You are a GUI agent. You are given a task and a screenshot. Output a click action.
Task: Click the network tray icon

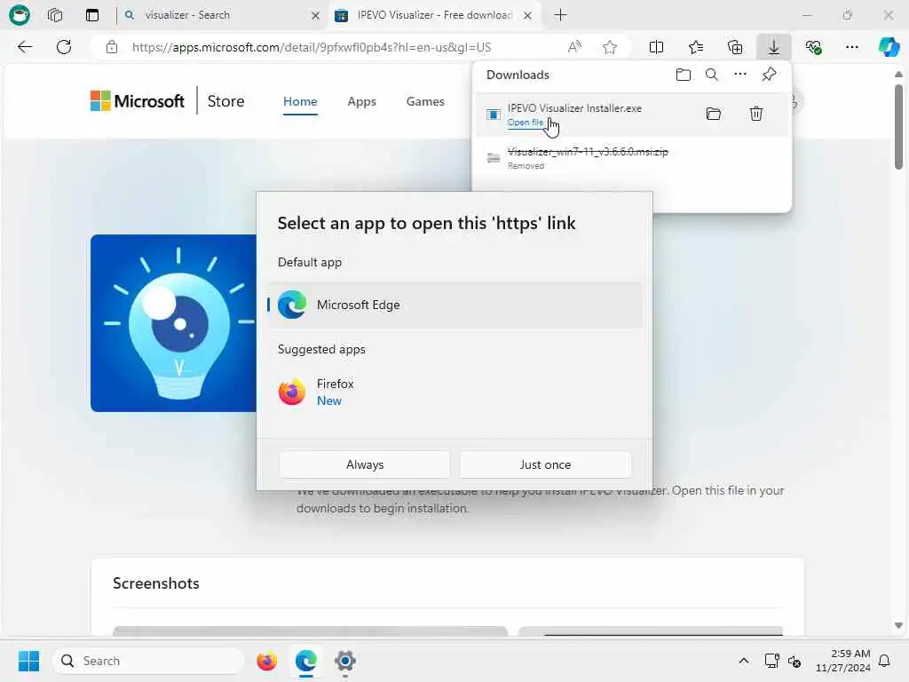click(771, 661)
